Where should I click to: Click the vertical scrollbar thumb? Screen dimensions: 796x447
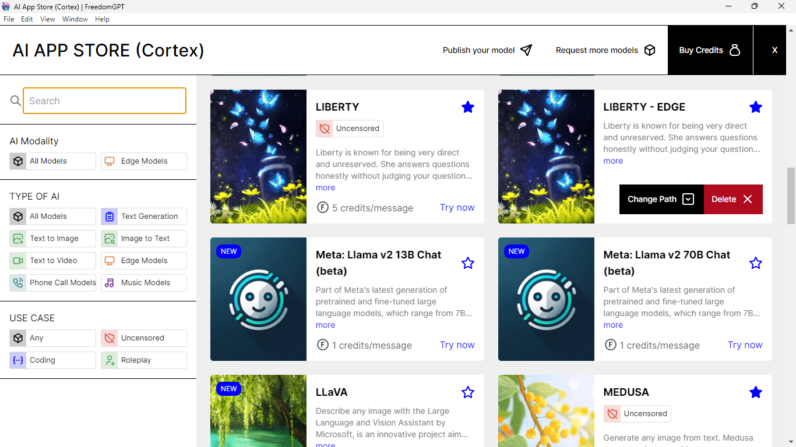pyautogui.click(x=791, y=196)
